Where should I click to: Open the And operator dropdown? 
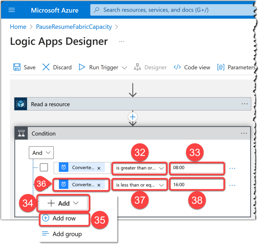[41, 153]
